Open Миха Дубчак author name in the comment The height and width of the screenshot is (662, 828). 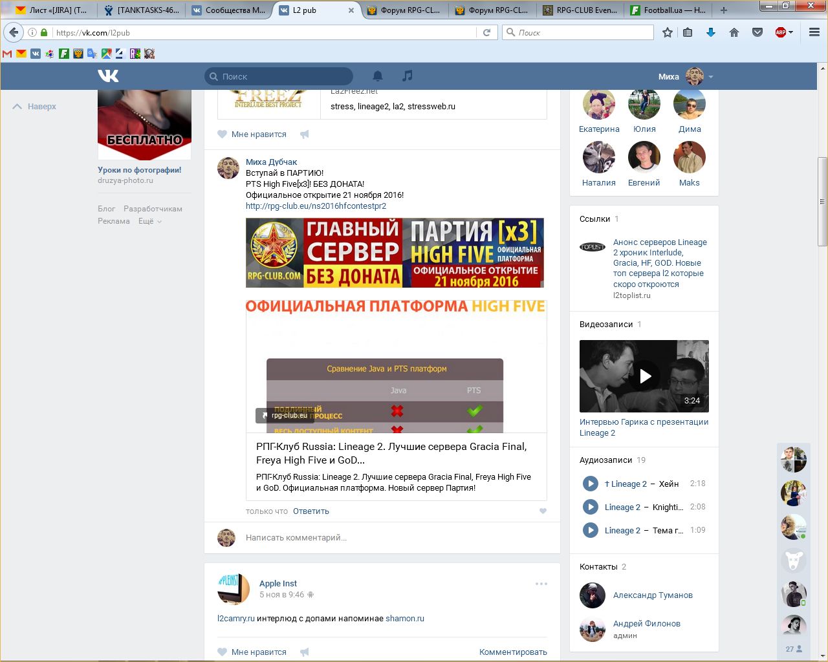(x=271, y=162)
